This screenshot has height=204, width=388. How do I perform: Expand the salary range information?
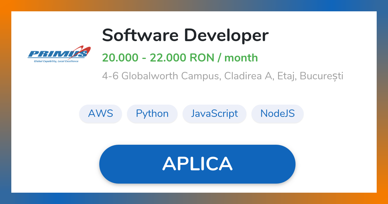click(180, 58)
